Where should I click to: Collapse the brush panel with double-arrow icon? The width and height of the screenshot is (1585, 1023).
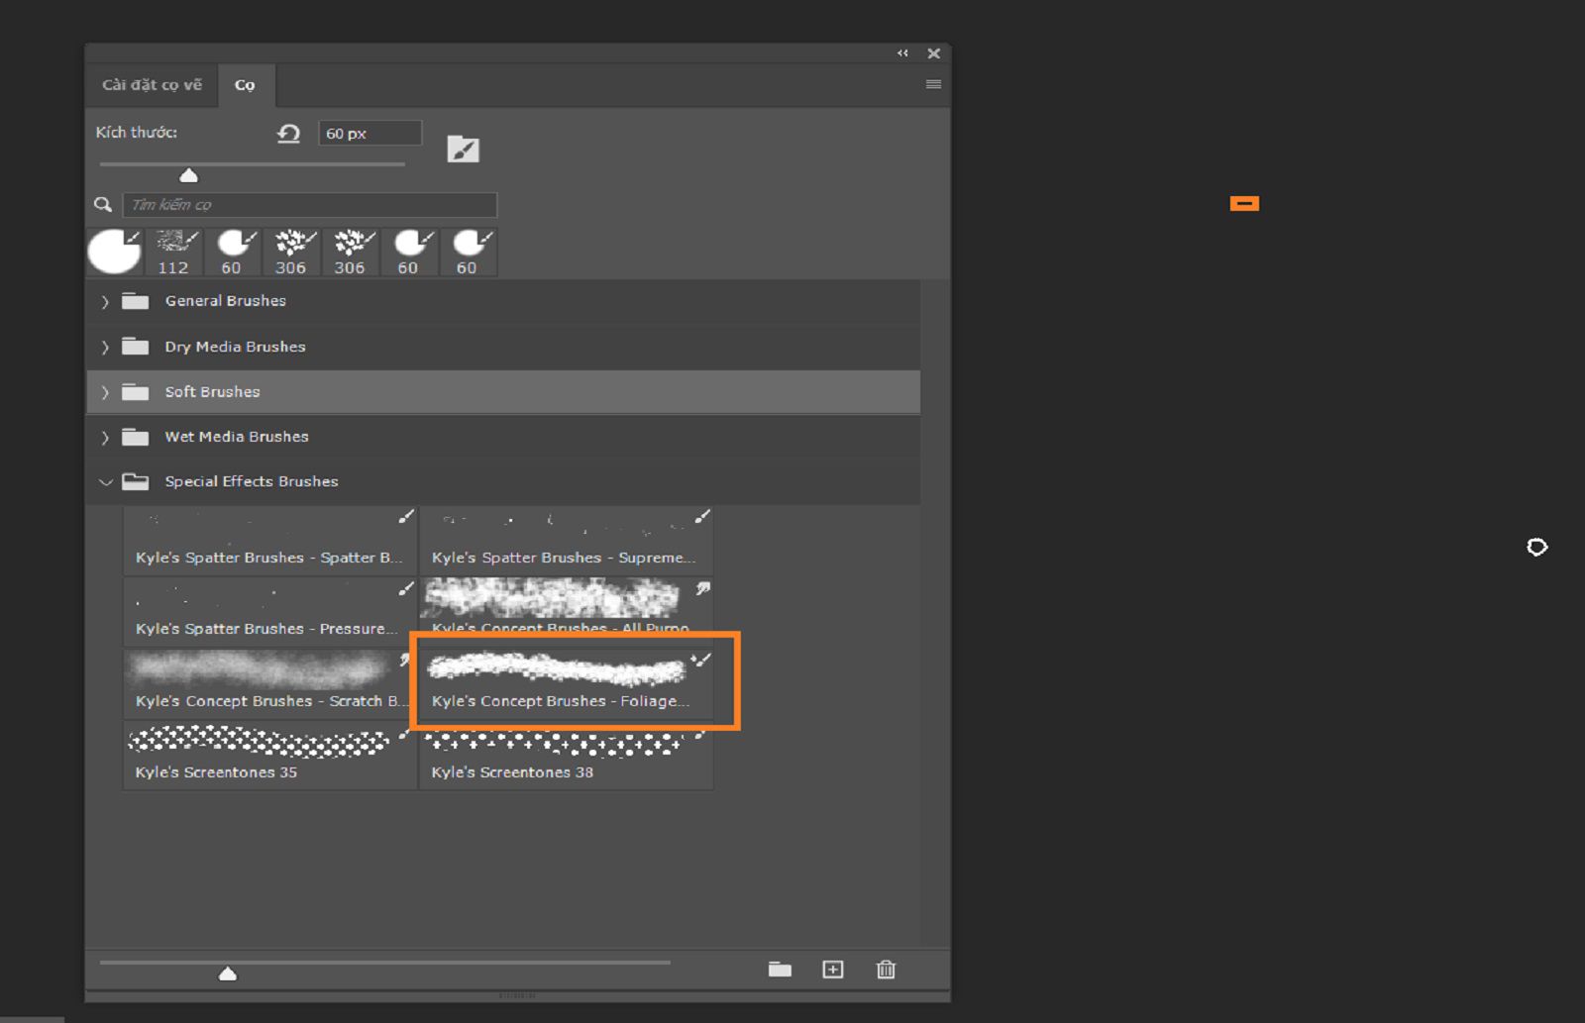point(902,53)
